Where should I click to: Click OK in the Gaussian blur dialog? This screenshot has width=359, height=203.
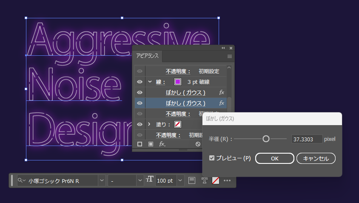[x=274, y=158]
